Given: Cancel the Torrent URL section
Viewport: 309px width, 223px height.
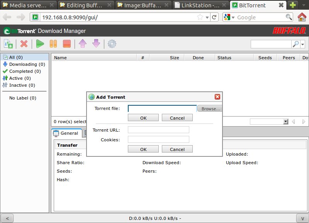Looking at the screenshot, I should coord(177,149).
